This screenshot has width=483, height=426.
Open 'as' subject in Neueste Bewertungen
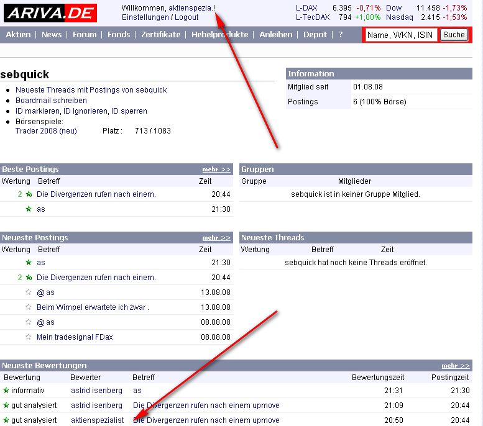click(x=137, y=391)
